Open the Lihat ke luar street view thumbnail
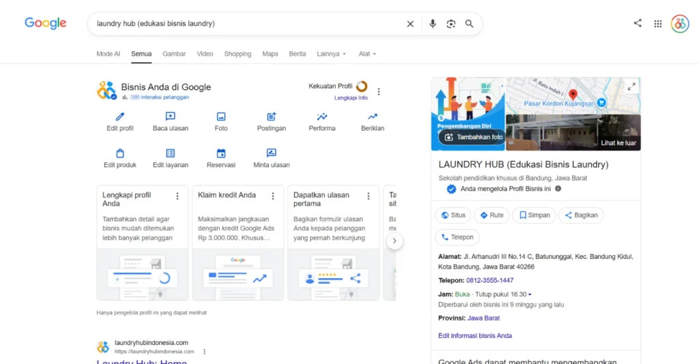Screen dimensions: 699x364 point(573,132)
